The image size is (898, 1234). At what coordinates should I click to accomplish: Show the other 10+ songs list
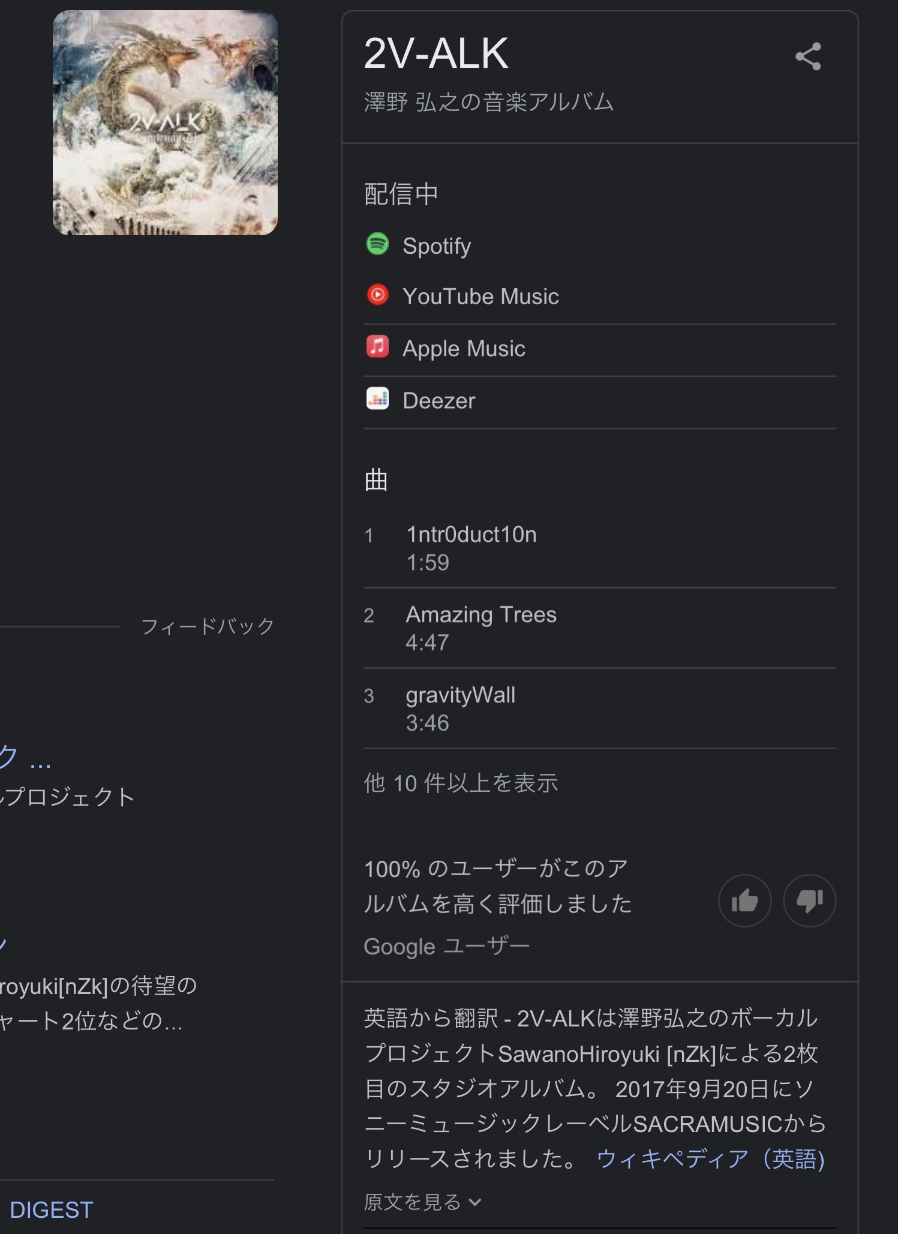[461, 783]
